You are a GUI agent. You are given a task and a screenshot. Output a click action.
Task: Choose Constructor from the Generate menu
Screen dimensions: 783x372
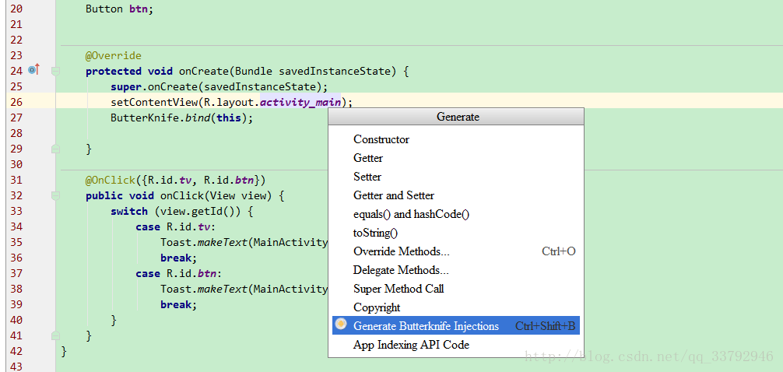click(381, 139)
